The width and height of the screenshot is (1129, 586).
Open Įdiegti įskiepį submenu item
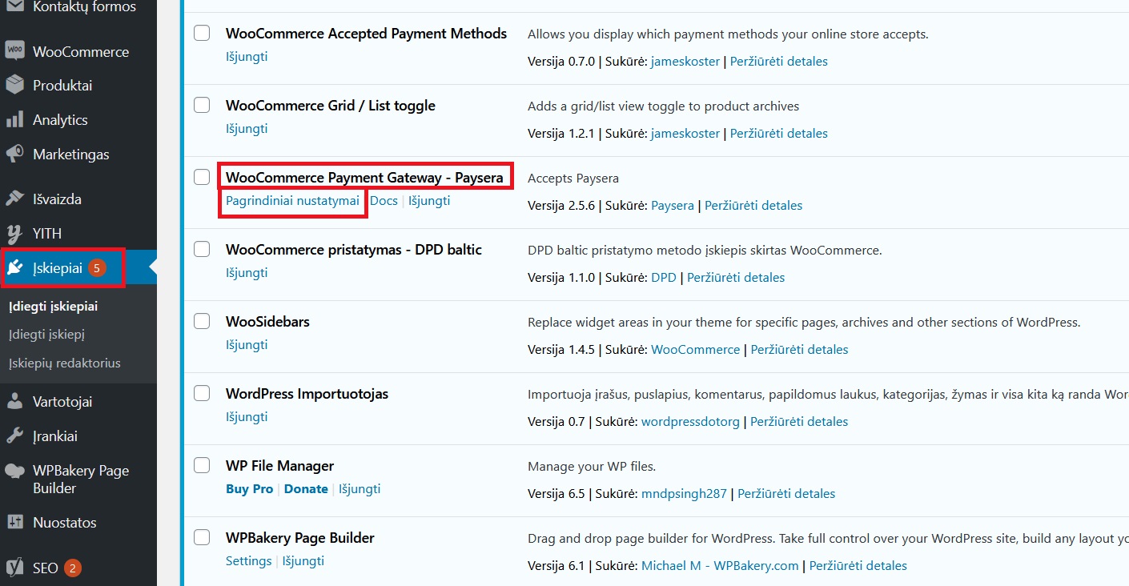46,334
